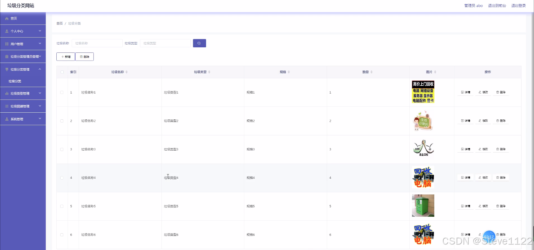The width and height of the screenshot is (534, 250).
Task: Expand the 用户管理 sidebar menu
Action: coord(23,43)
